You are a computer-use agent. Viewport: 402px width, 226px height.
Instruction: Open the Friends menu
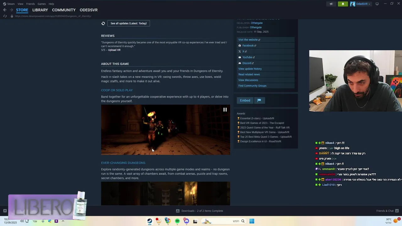[x=30, y=4]
